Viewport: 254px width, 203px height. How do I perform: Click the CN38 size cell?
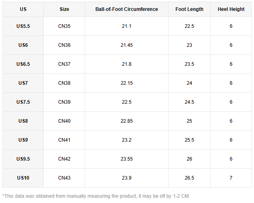[64, 83]
